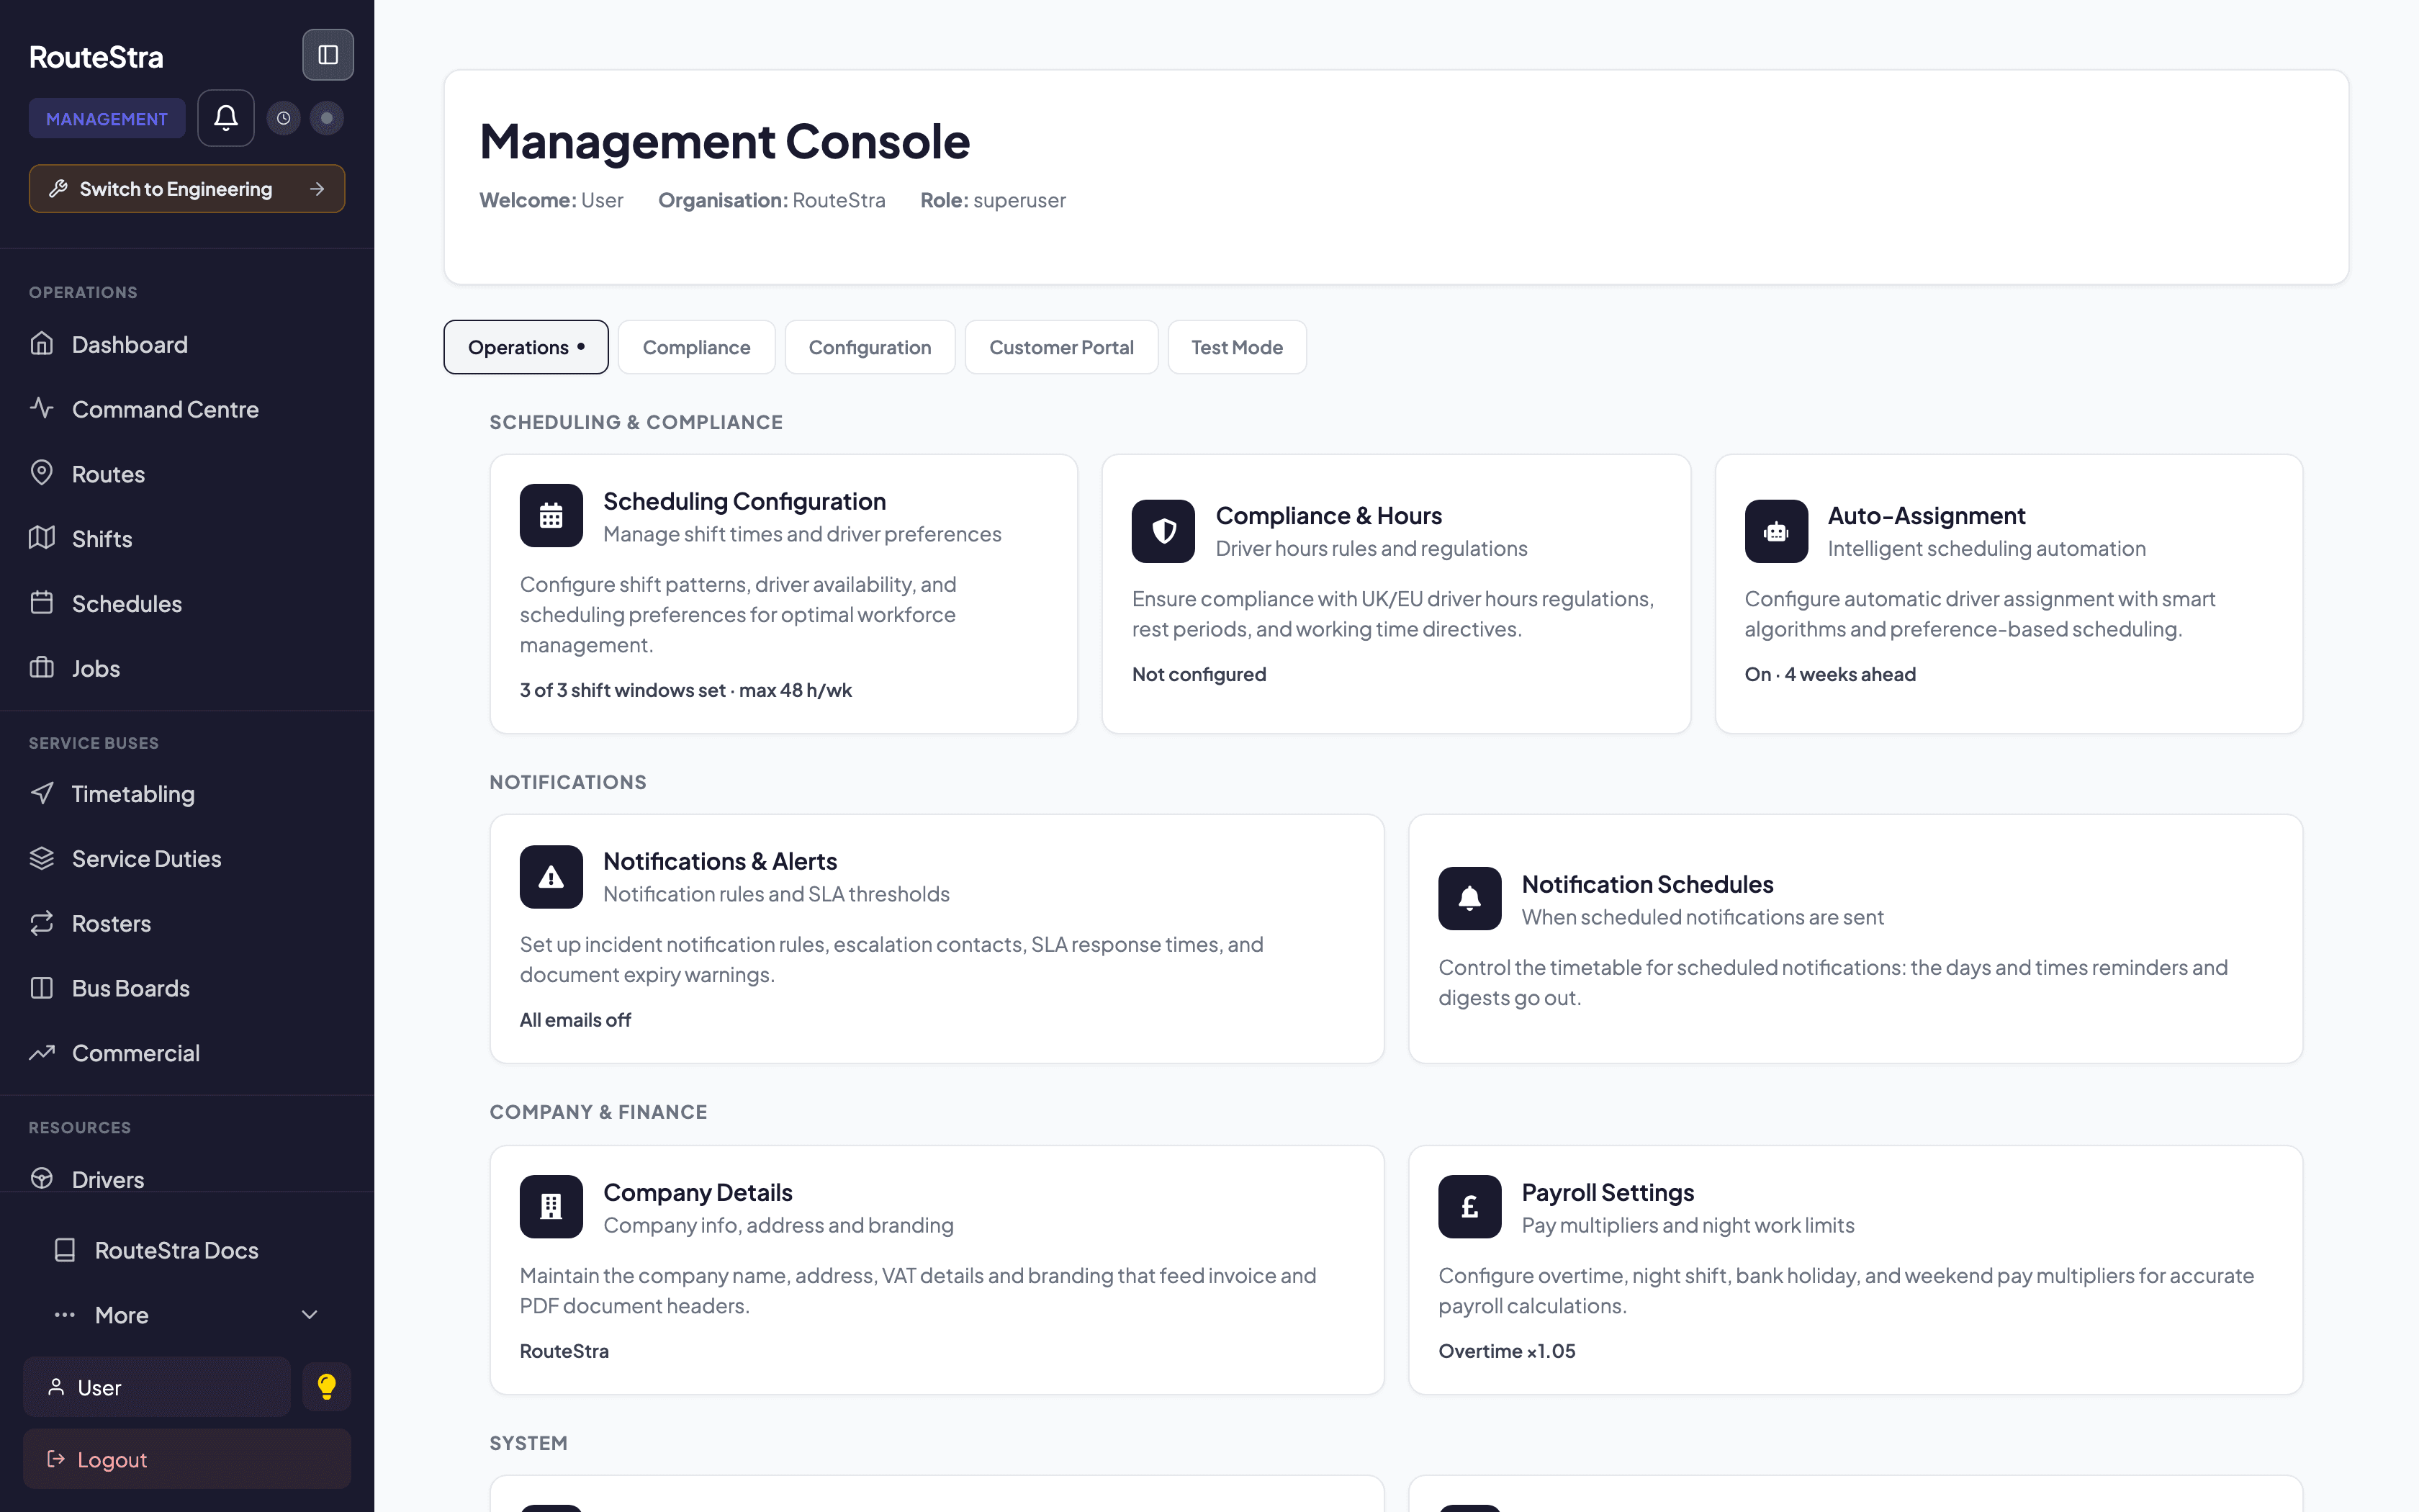This screenshot has height=1512, width=2419.
Task: Click the Auto-Assignment robot icon
Action: tap(1776, 531)
